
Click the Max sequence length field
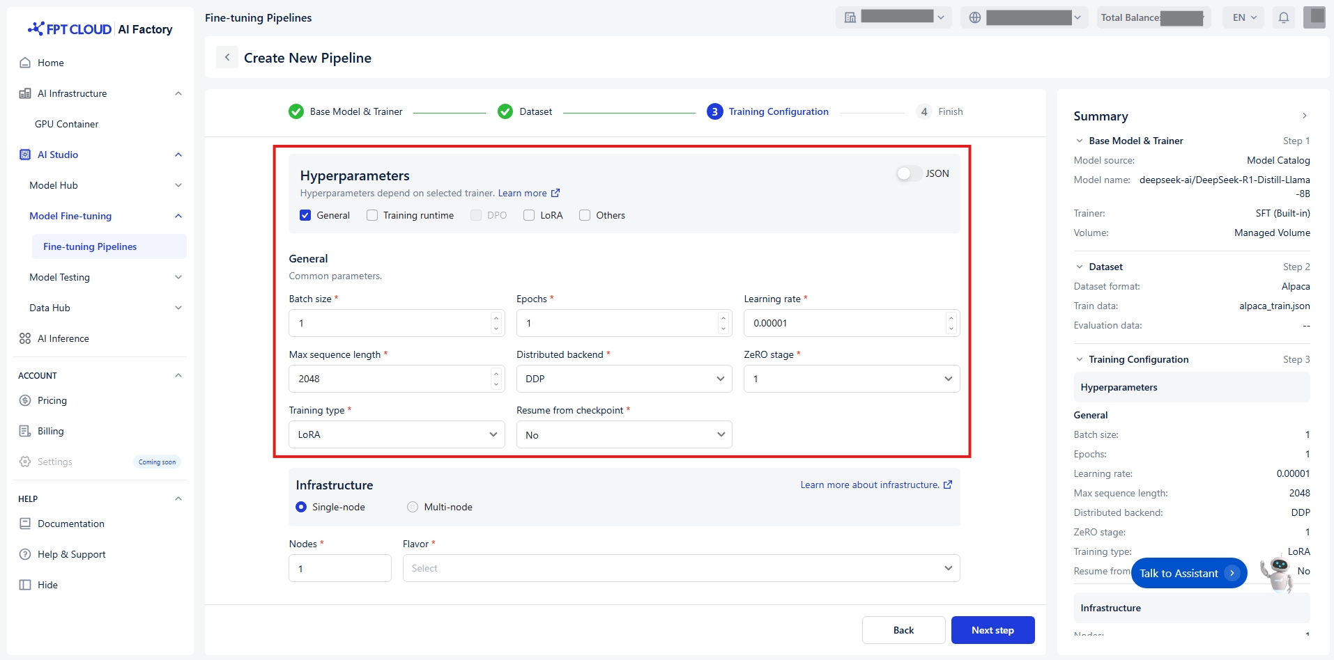pos(390,379)
